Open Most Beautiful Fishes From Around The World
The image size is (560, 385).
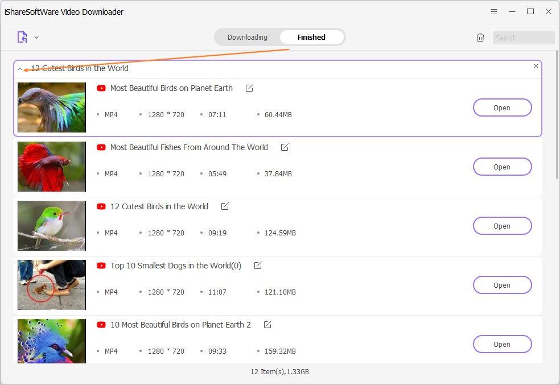pos(502,167)
